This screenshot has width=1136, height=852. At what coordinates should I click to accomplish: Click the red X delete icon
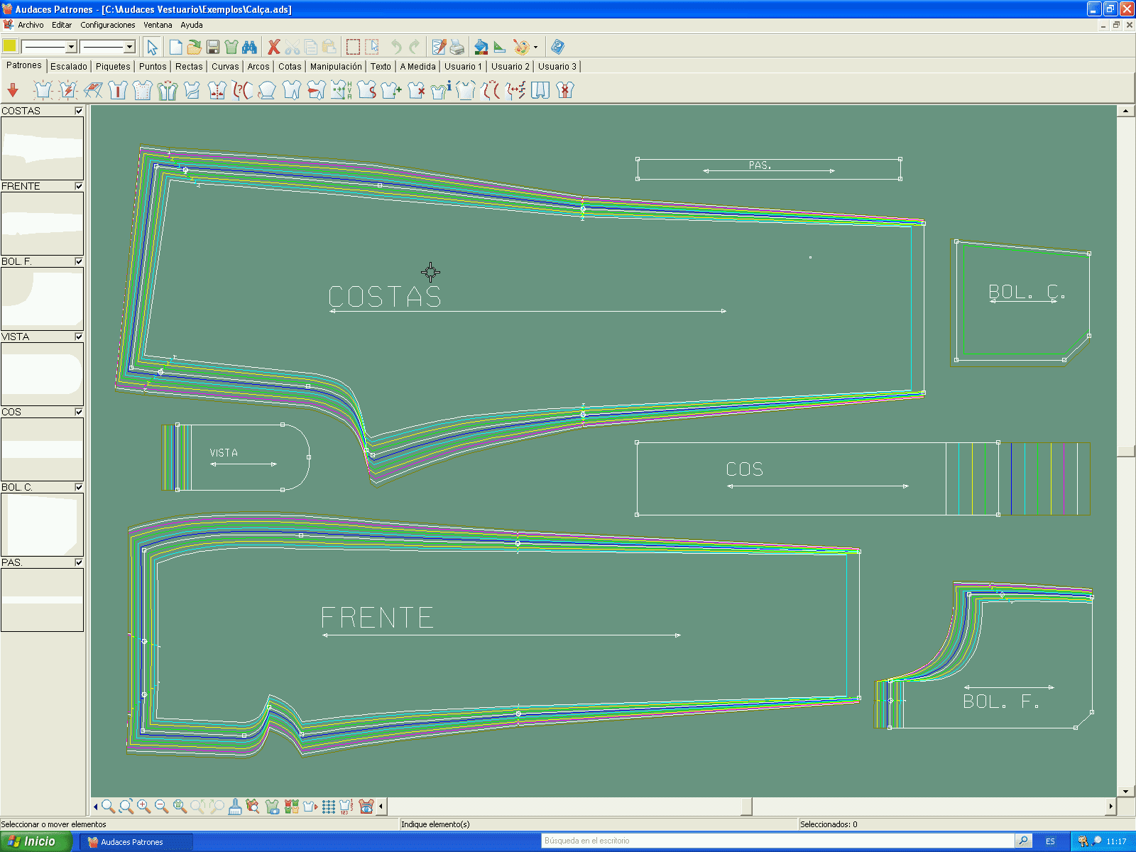click(274, 48)
